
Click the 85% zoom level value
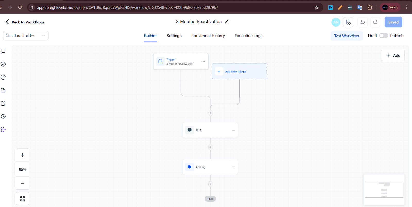click(x=23, y=169)
